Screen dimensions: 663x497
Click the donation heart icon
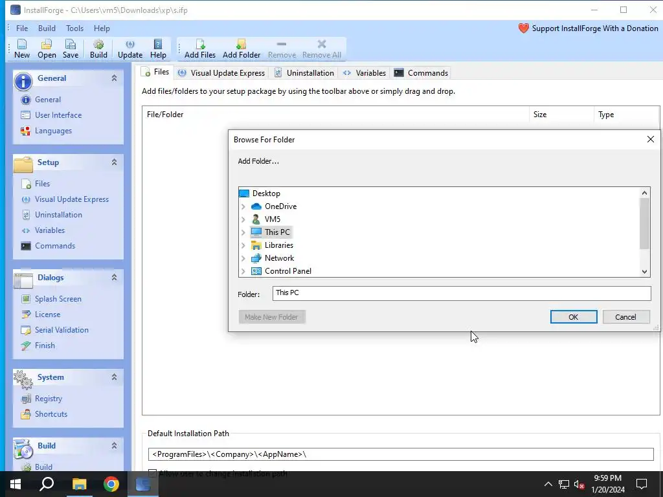(x=523, y=28)
